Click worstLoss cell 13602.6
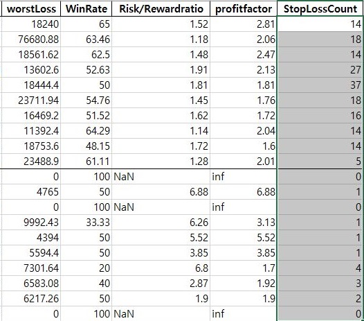 (31, 70)
